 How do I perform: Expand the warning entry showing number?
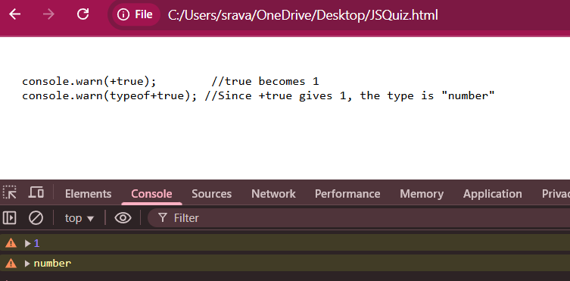coord(27,264)
